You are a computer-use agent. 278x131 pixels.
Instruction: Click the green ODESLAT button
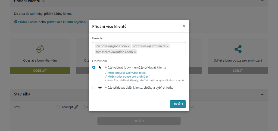click(40, 71)
